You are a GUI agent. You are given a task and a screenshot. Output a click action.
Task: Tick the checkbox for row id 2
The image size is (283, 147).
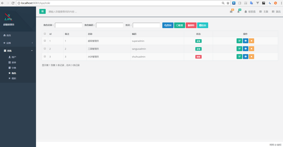tap(45, 48)
